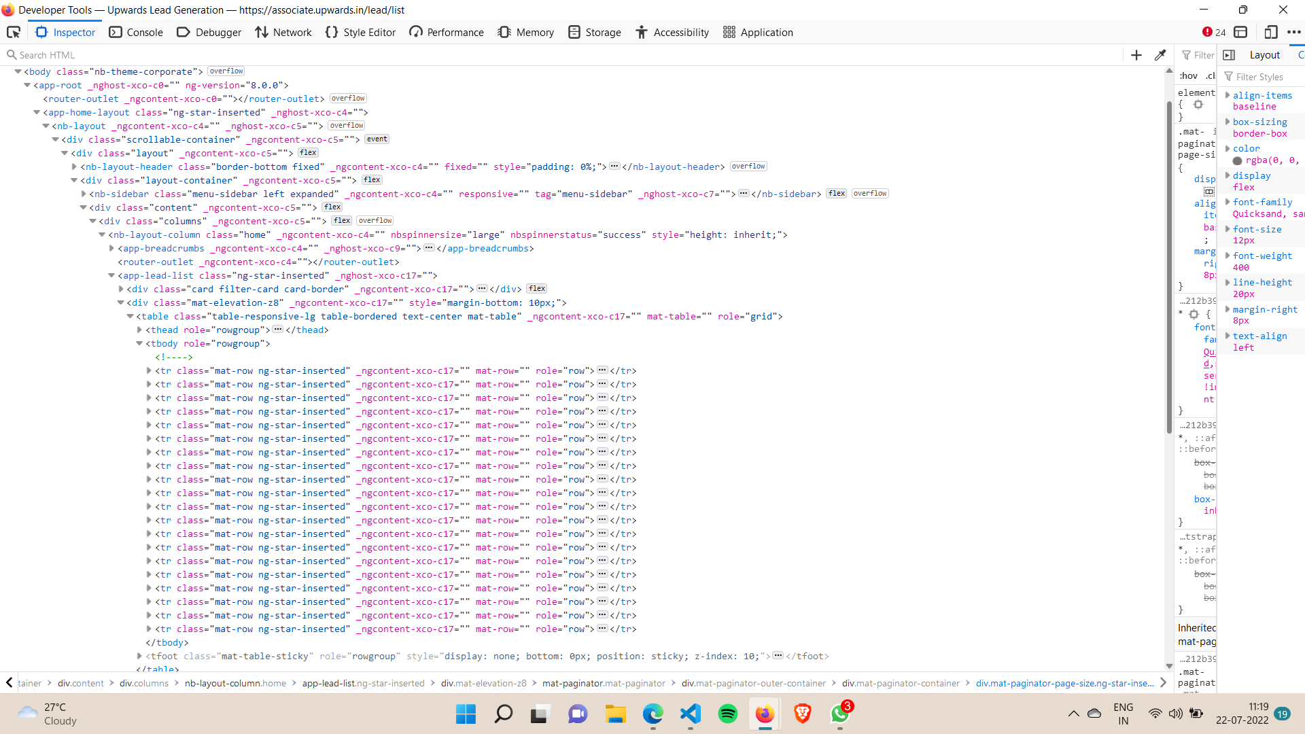
Task: Click the event badge on scrollable-container
Action: (377, 139)
